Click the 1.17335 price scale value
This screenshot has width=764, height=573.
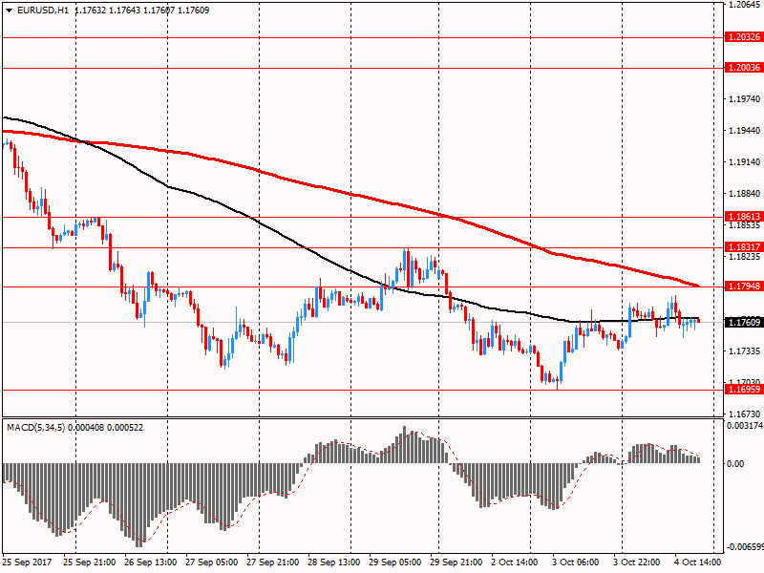point(744,351)
